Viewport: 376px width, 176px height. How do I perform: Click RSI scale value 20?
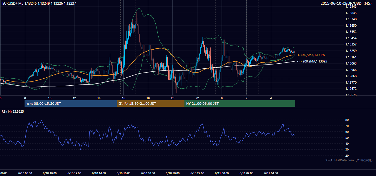point(347,155)
